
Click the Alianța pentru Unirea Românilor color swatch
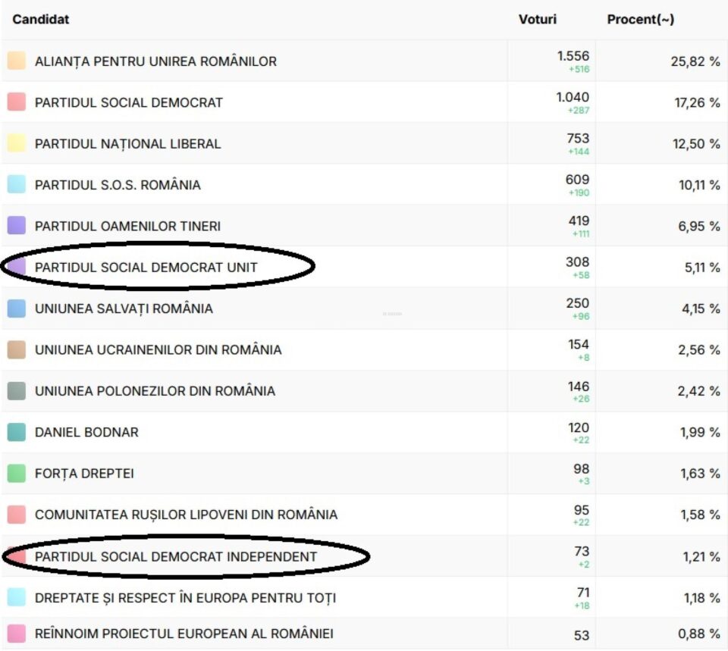(x=16, y=61)
